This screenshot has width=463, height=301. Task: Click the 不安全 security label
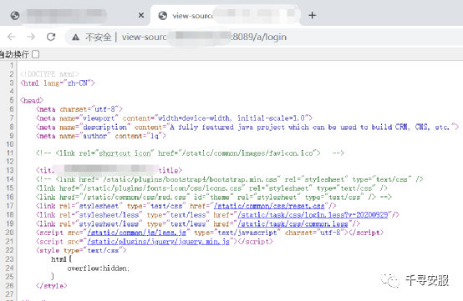click(99, 38)
